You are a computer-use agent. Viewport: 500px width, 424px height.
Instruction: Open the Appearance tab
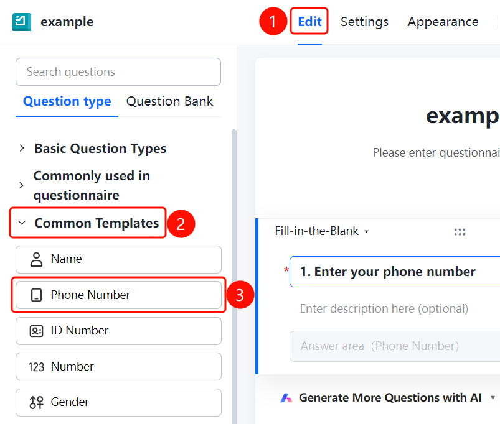[x=443, y=22]
